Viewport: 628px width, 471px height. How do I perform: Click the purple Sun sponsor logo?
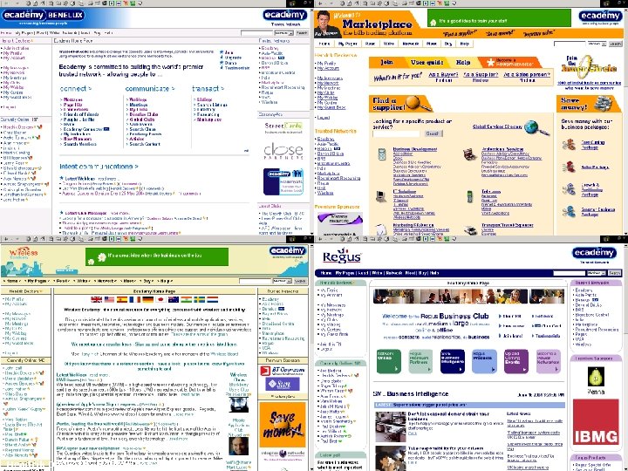click(x=283, y=385)
